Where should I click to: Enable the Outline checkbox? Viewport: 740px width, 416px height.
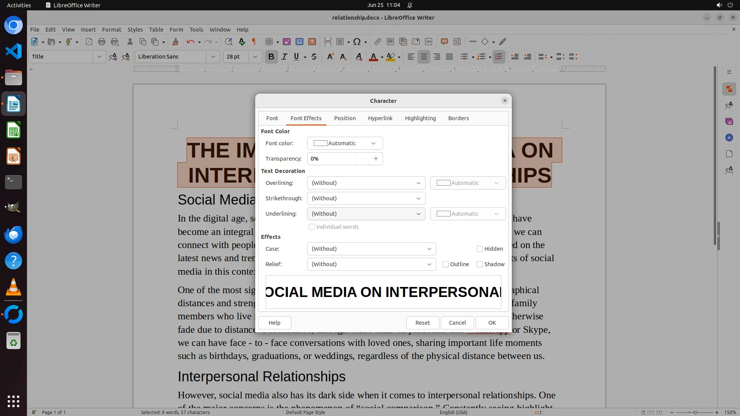click(446, 264)
